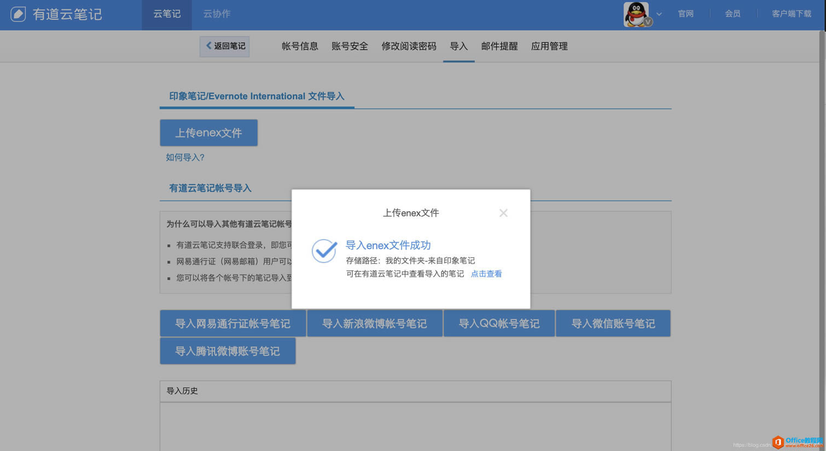Open the 账号安全 tab
This screenshot has width=826, height=451.
click(x=350, y=47)
